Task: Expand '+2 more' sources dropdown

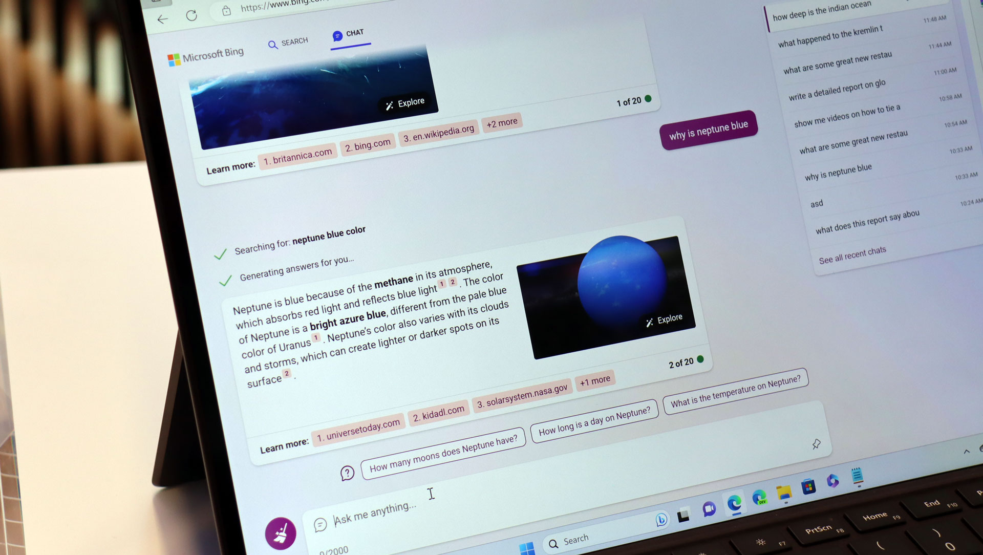Action: (503, 122)
